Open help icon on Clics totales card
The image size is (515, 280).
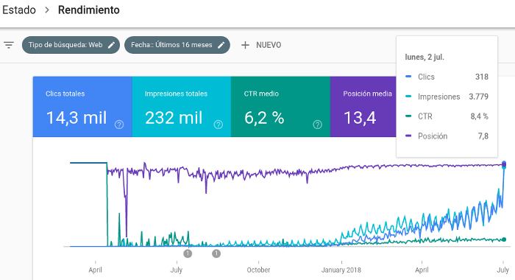(119, 125)
